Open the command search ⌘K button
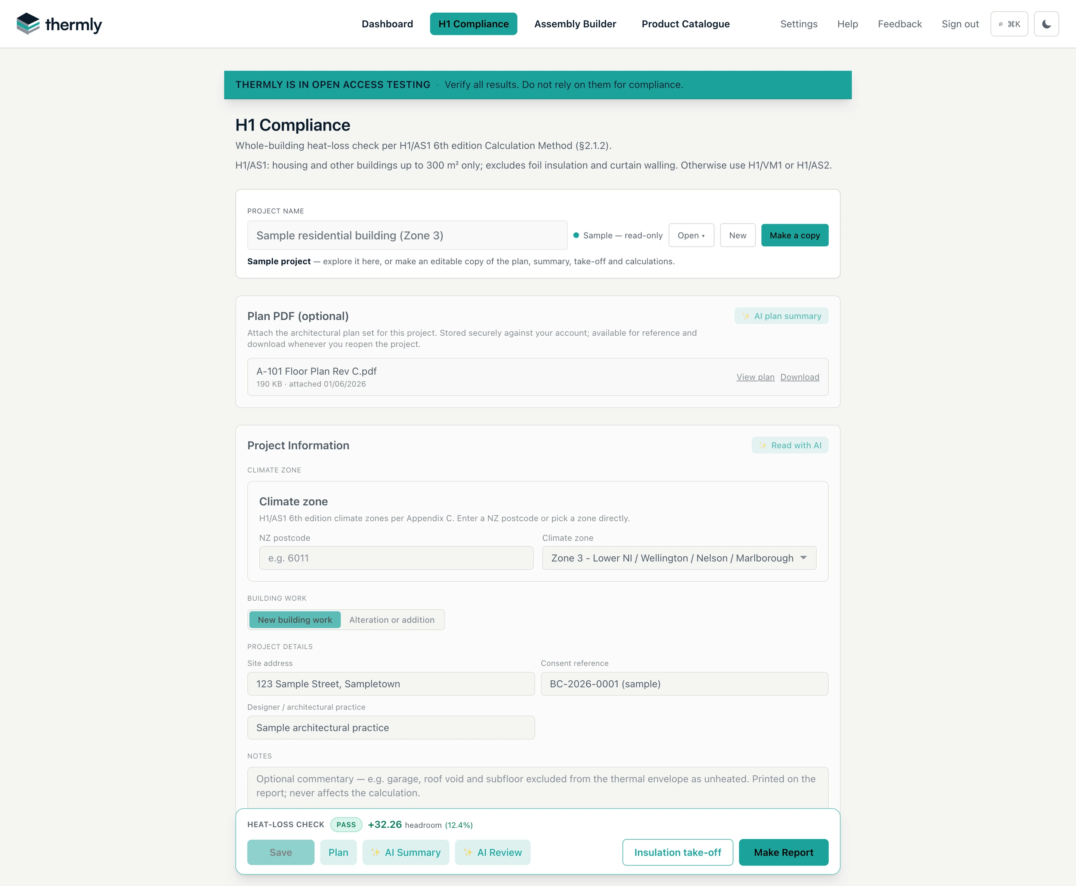The image size is (1076, 886). click(x=1009, y=24)
